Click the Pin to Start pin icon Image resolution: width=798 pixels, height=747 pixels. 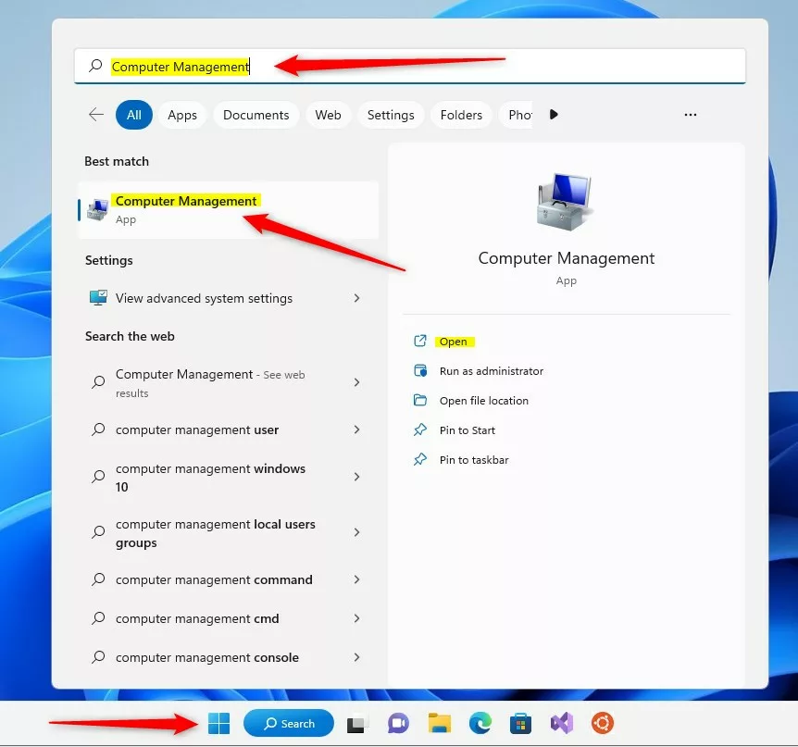[420, 430]
